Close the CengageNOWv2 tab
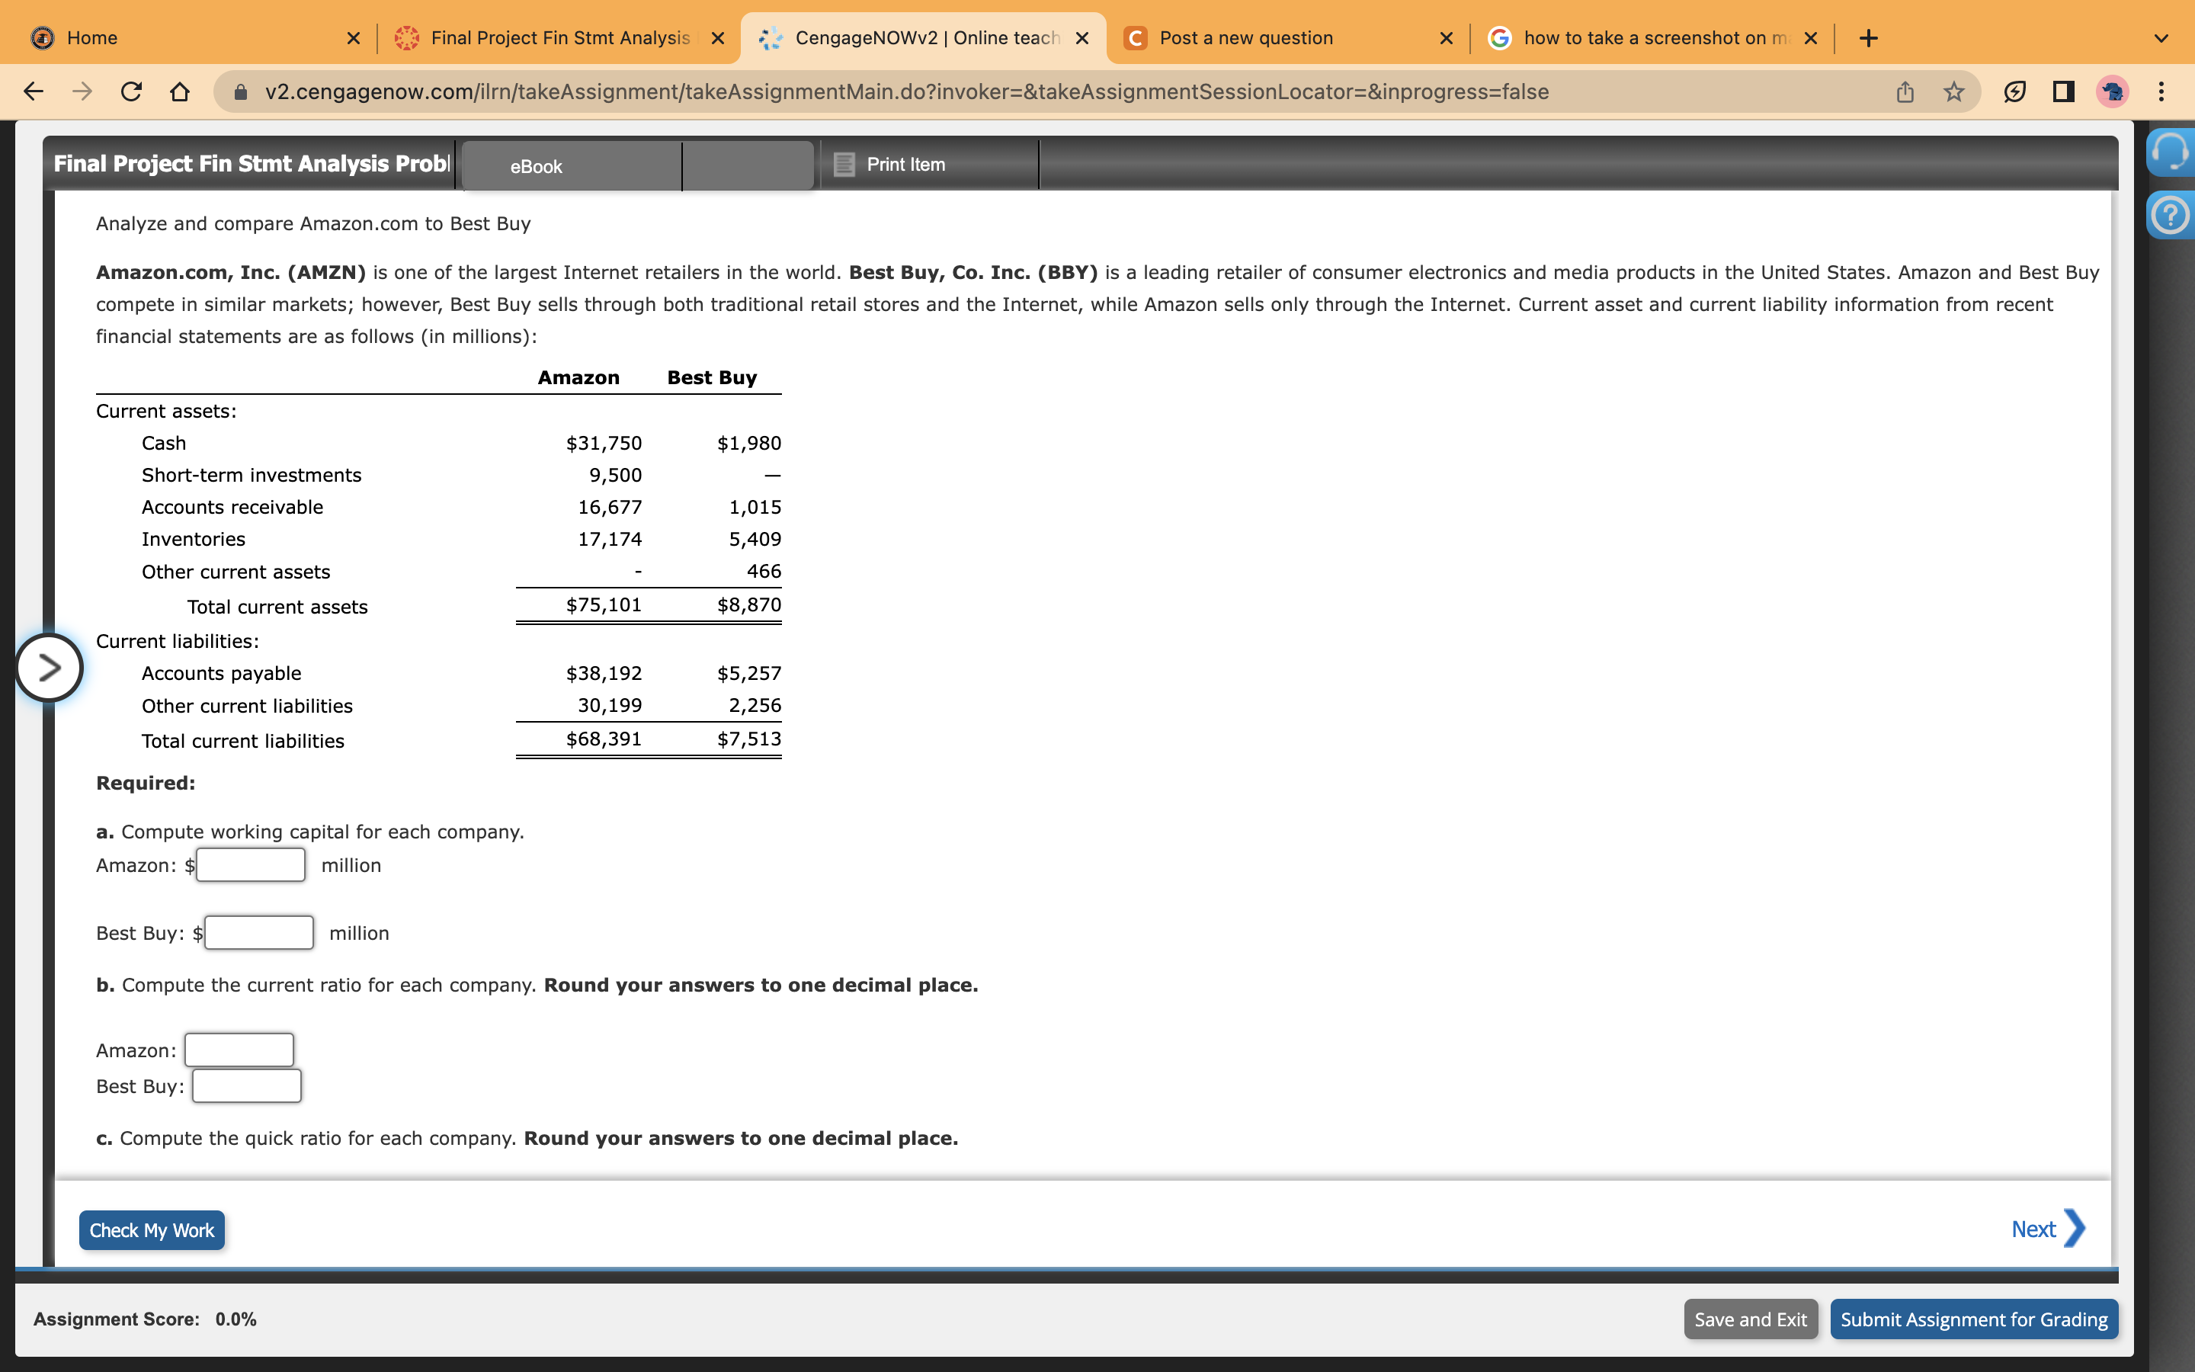The image size is (2195, 1372). pyautogui.click(x=1082, y=38)
